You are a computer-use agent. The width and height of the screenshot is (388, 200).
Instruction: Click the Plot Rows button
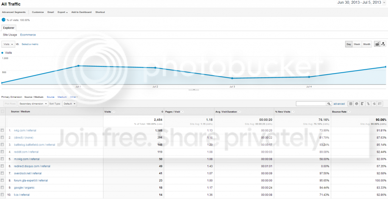(x=10, y=104)
